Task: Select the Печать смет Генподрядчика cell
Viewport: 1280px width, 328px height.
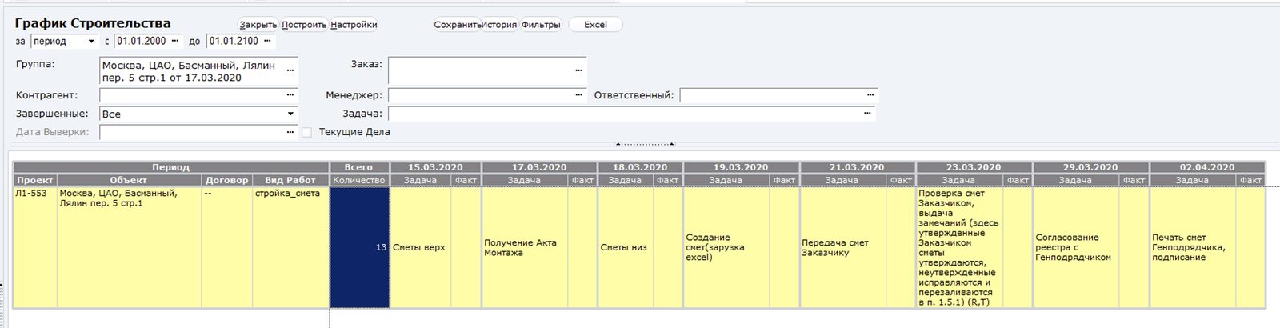Action: (1193, 247)
